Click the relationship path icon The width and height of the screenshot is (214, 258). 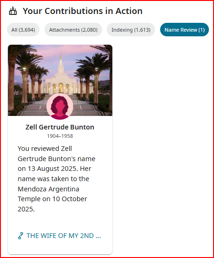[20, 236]
